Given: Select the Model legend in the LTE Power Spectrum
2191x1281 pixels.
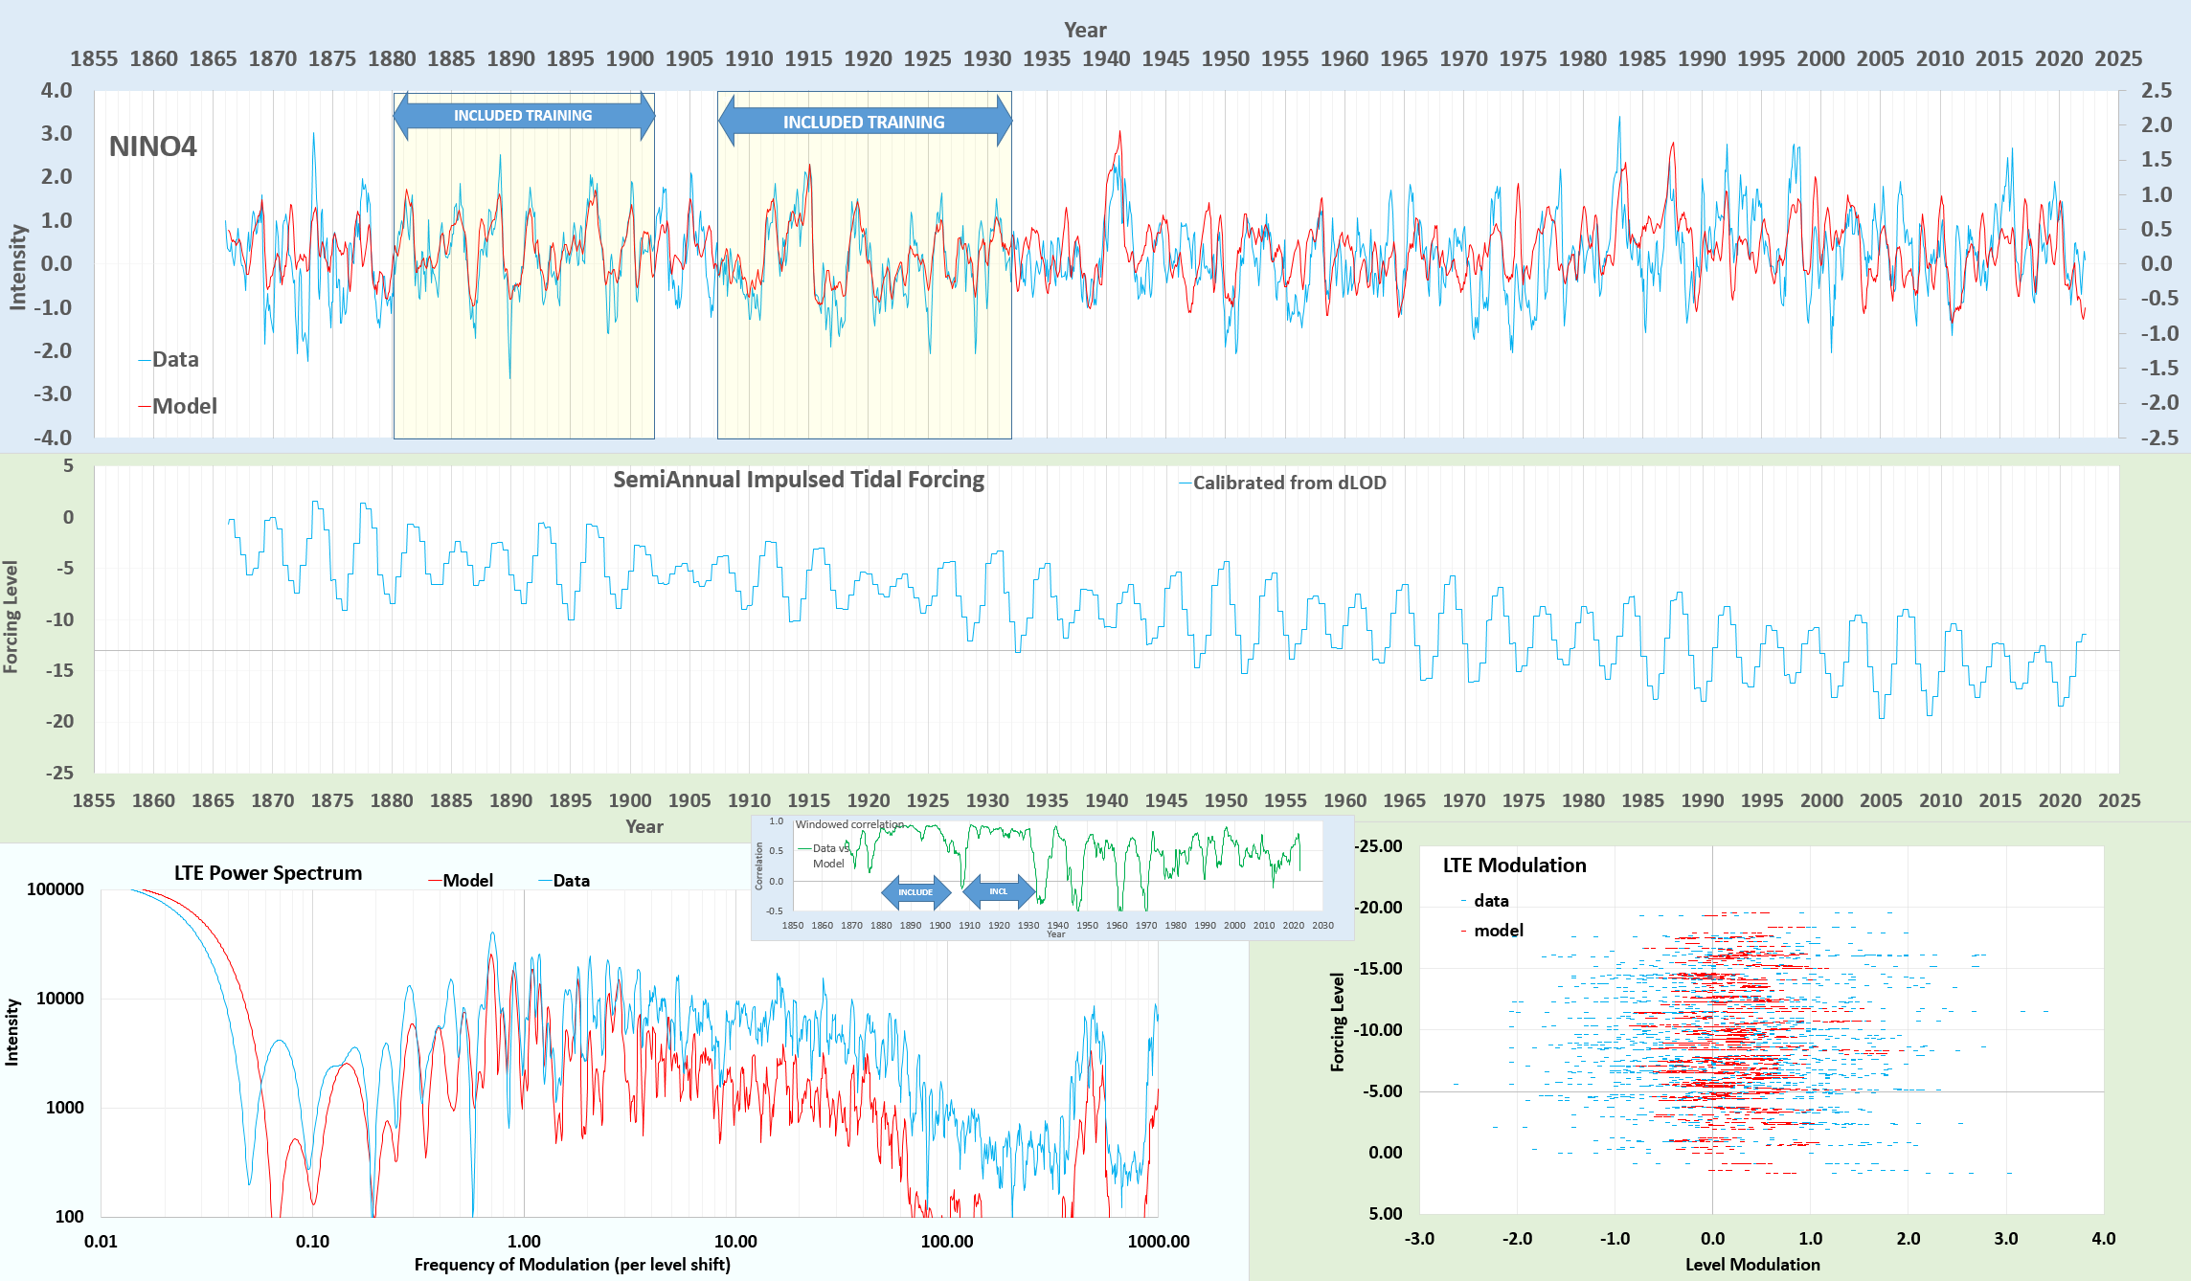Looking at the screenshot, I should tap(466, 881).
